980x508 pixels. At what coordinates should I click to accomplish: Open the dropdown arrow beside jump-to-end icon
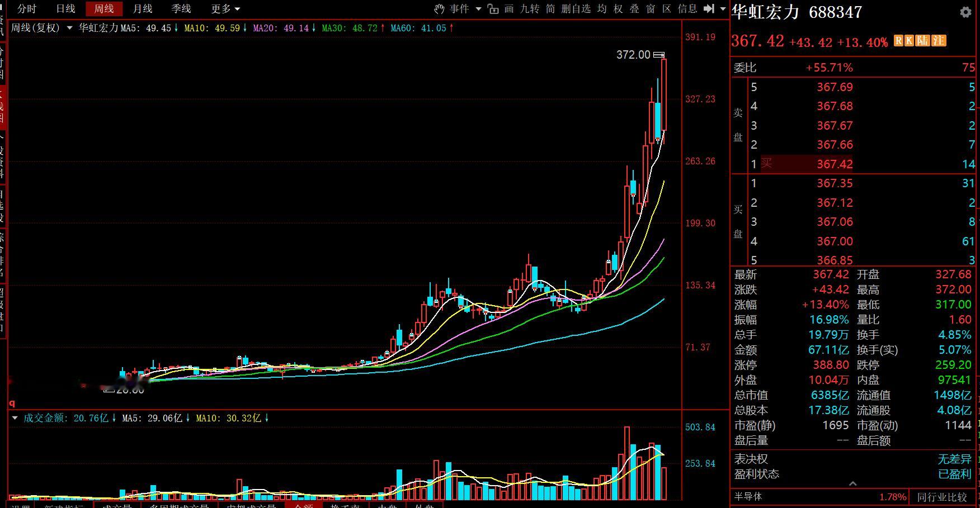click(x=723, y=9)
